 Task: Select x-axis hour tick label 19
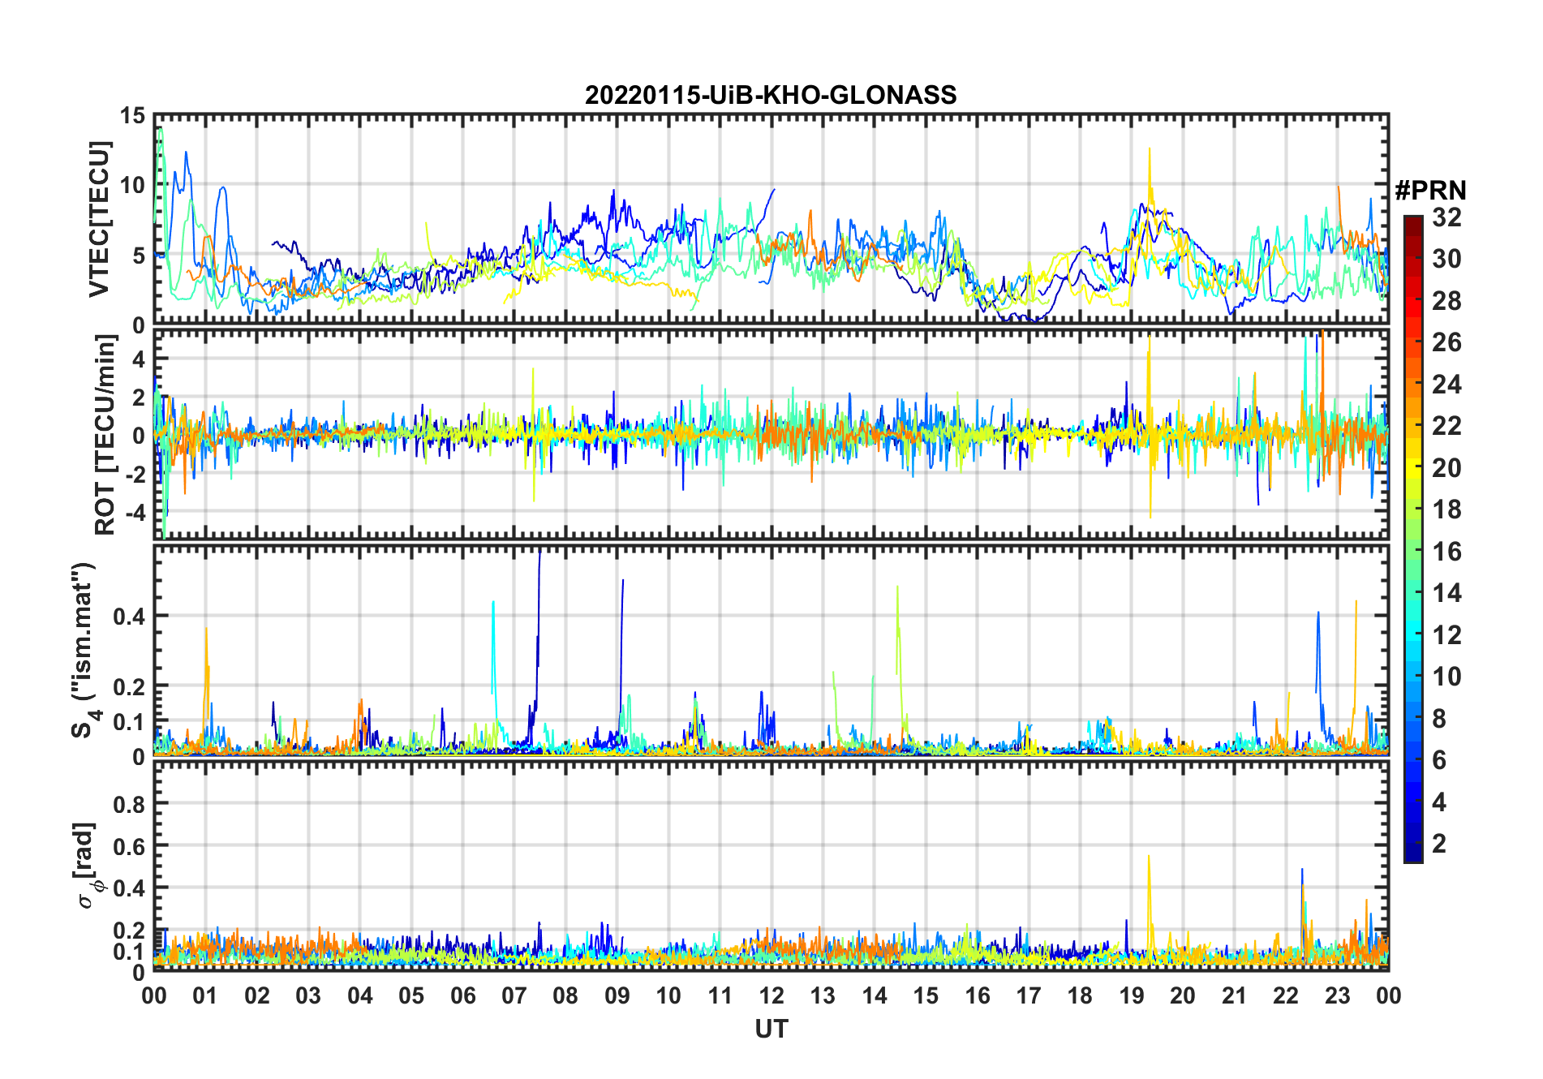pyautogui.click(x=1132, y=995)
